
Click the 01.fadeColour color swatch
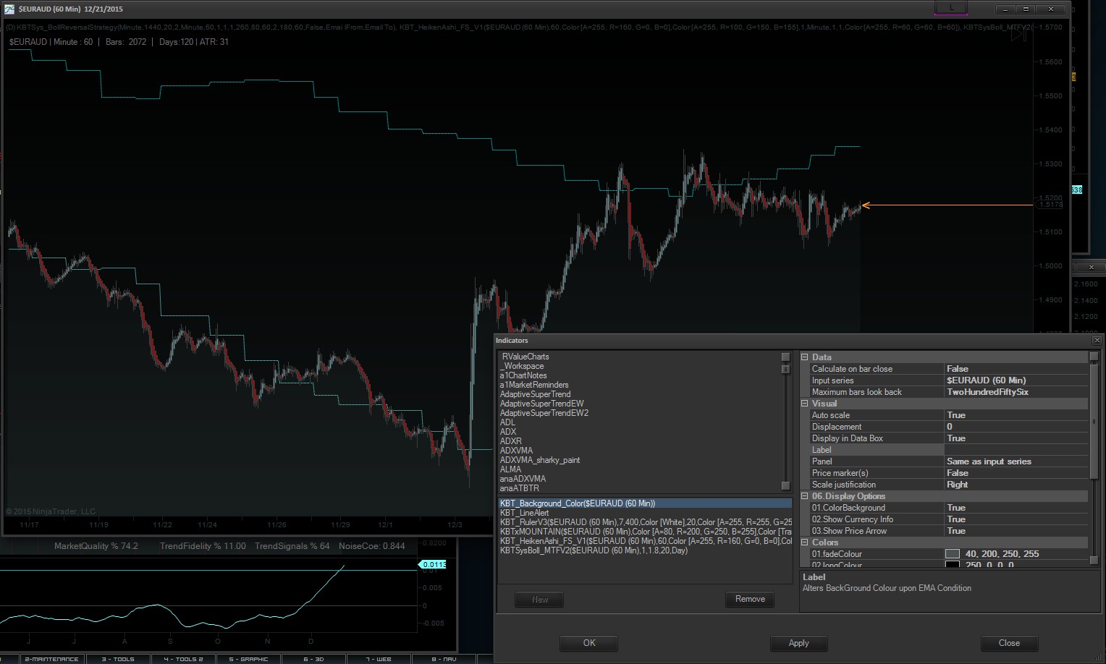[953, 554]
